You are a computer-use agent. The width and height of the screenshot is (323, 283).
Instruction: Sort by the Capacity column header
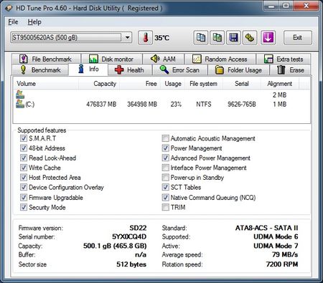(x=99, y=84)
